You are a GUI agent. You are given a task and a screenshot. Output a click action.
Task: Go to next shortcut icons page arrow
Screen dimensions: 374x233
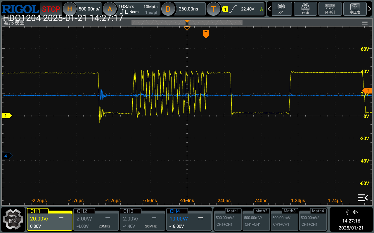[x=370, y=9]
